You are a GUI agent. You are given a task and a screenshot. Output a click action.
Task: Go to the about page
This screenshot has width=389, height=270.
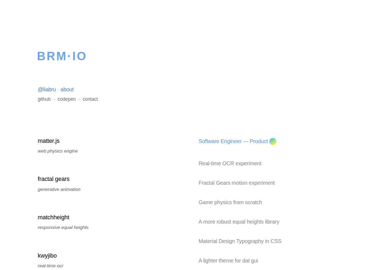[x=67, y=89]
